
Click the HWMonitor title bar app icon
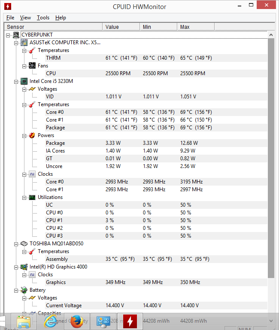tap(8, 6)
